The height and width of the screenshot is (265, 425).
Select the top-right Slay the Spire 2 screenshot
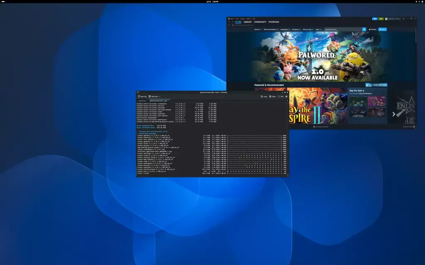[376, 101]
